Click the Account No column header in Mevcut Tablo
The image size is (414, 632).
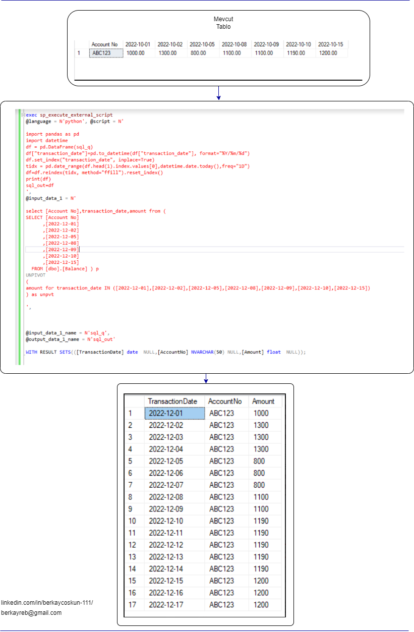click(104, 43)
